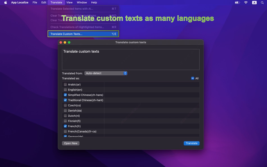Click the Translate button

tap(192, 143)
